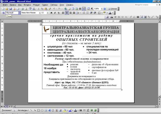161x114 pixels.
Task: Toggle paragraph marks display
Action: pos(92,9)
